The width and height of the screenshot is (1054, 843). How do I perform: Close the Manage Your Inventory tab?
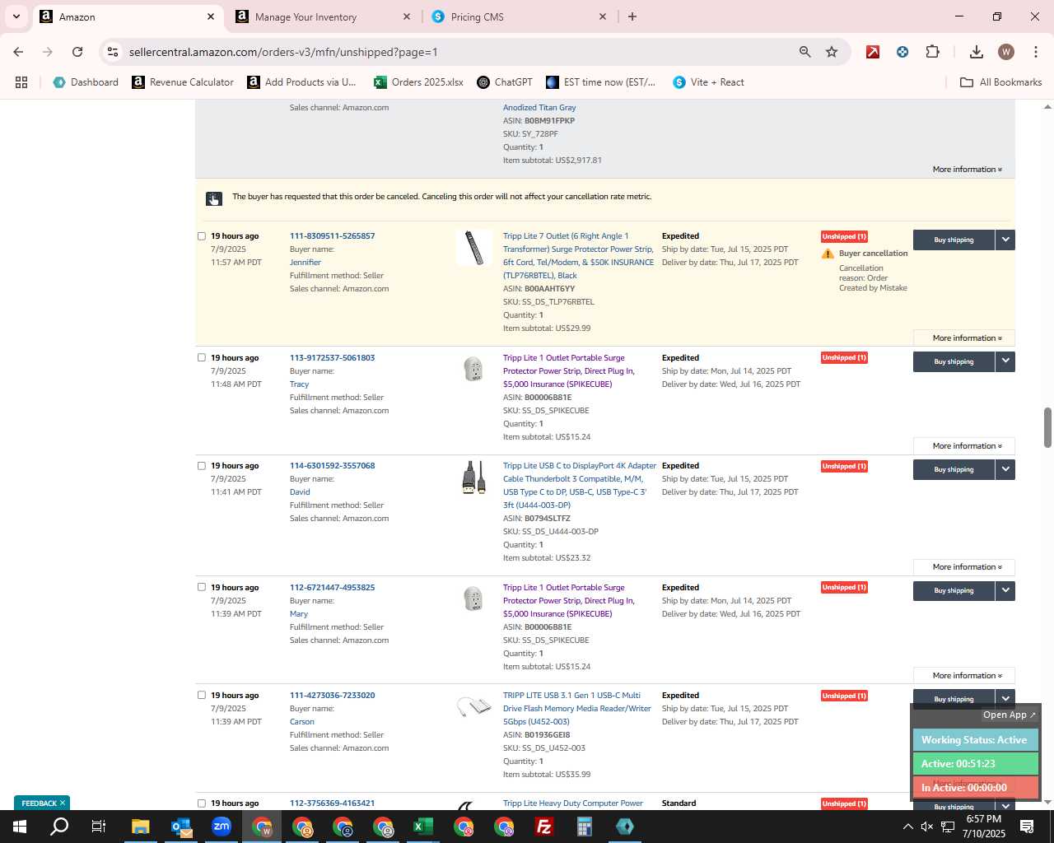click(407, 16)
